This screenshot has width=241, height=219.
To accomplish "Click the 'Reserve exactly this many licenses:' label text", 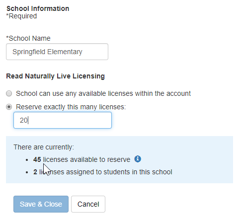I will click(x=71, y=107).
